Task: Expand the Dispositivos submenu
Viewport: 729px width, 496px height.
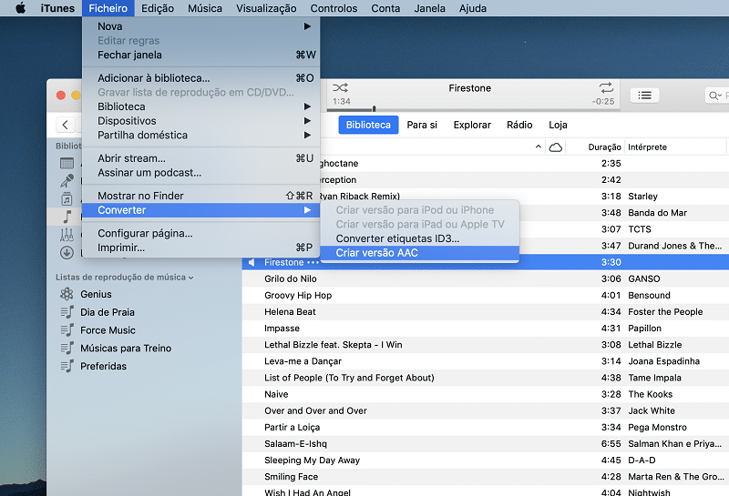Action: click(200, 121)
